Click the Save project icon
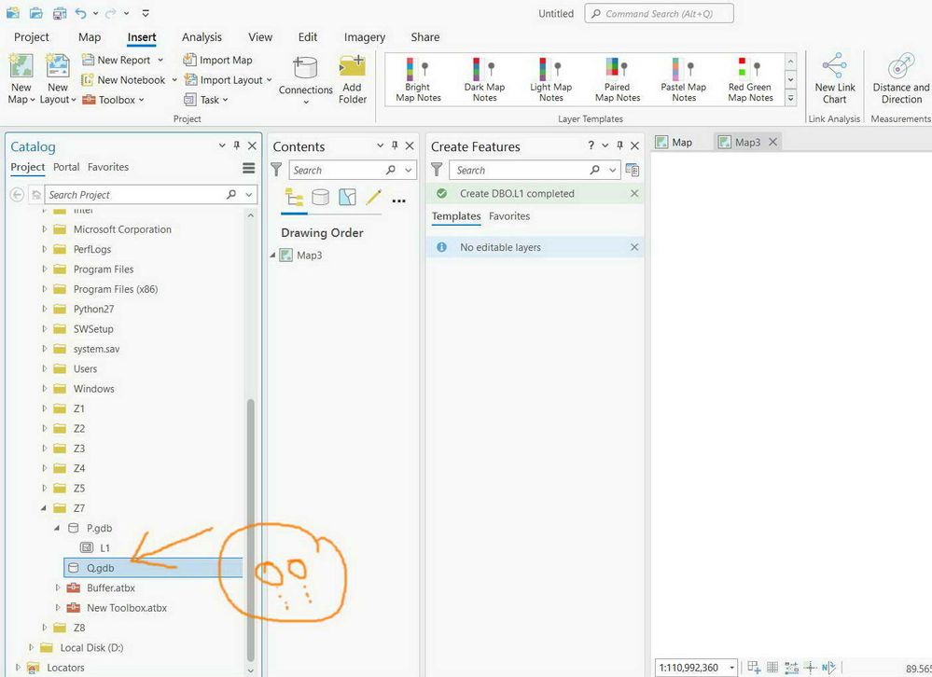 click(60, 13)
